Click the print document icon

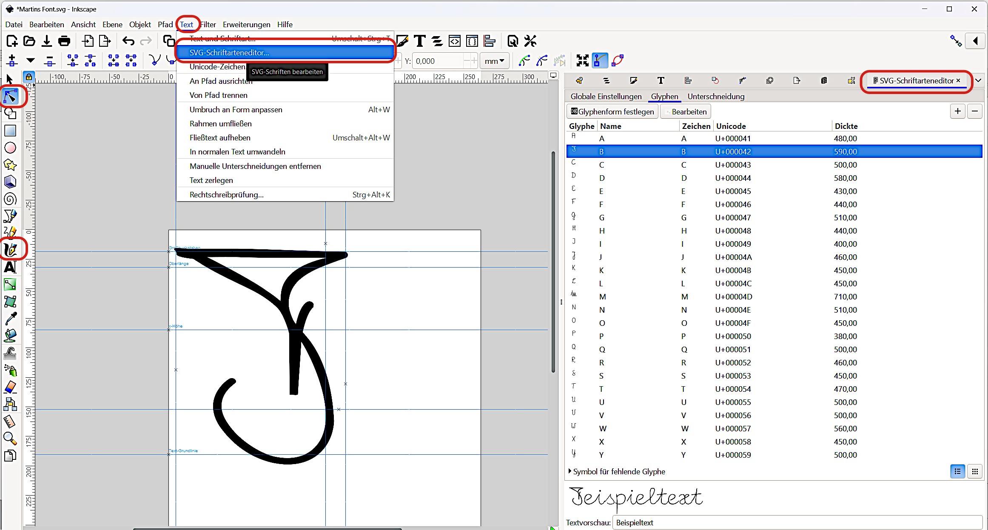pyautogui.click(x=64, y=41)
